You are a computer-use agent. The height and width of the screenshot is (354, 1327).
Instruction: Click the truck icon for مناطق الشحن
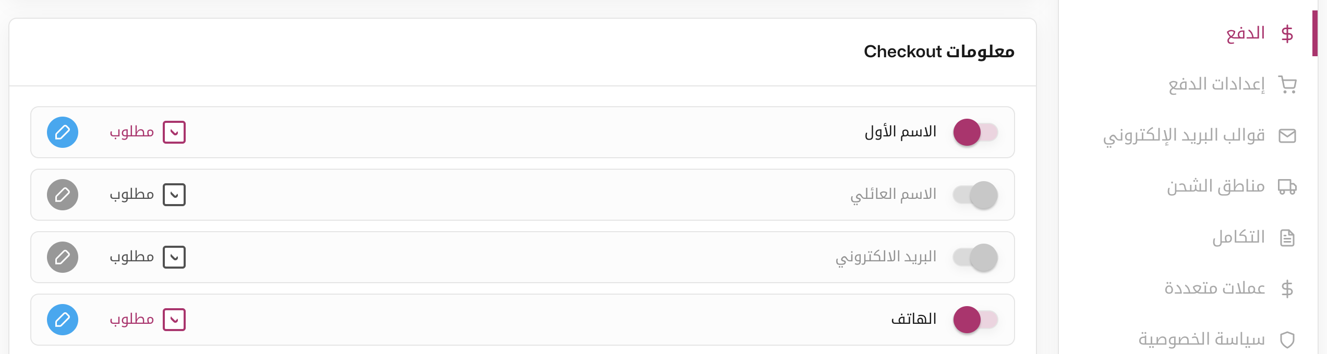click(x=1287, y=186)
